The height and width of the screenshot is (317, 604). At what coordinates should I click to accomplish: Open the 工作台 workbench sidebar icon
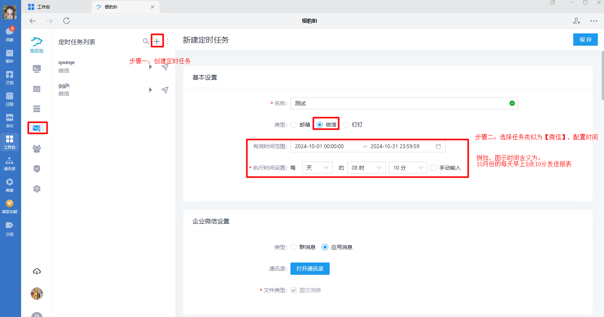click(x=10, y=142)
